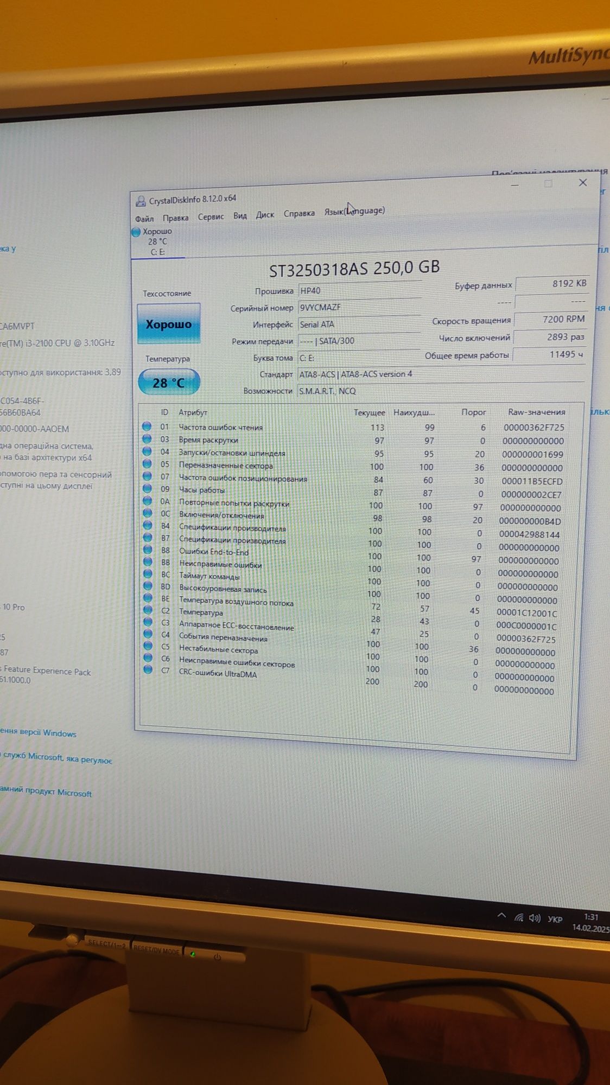Click status icon for Ошибки End-to-End

(147, 550)
